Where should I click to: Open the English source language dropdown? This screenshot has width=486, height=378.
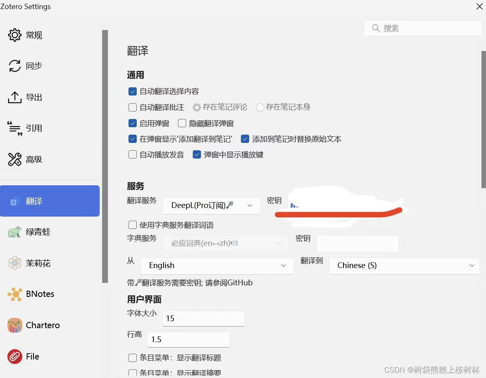217,266
